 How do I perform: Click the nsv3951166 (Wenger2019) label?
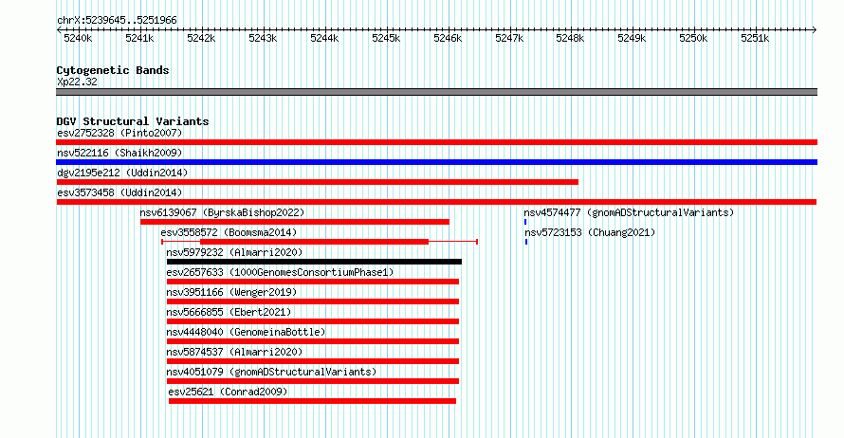point(231,292)
